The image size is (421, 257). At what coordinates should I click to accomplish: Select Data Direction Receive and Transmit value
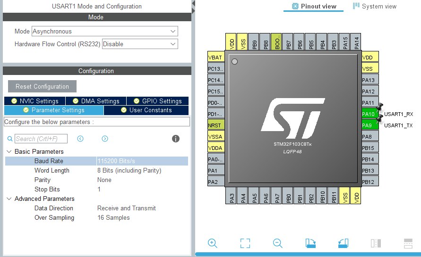127,208
